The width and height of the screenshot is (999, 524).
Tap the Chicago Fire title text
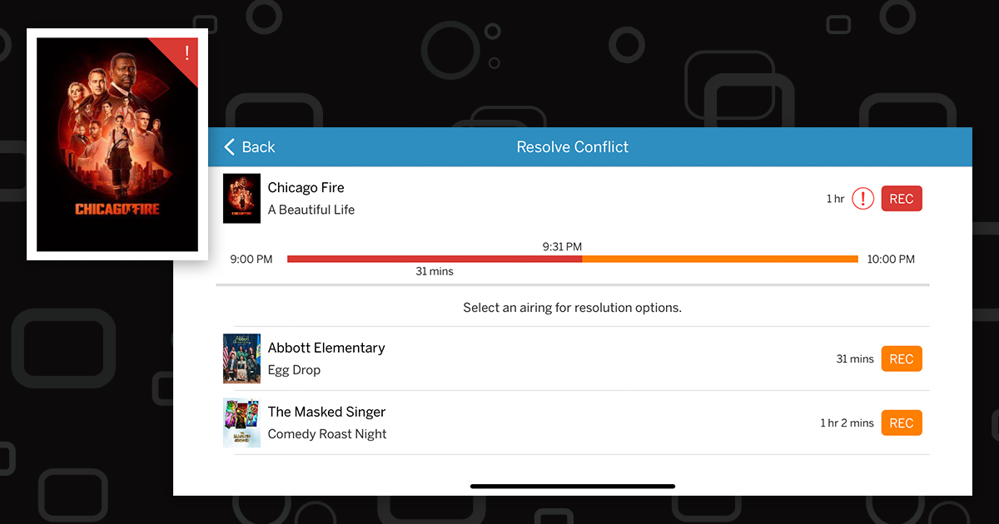tap(306, 187)
